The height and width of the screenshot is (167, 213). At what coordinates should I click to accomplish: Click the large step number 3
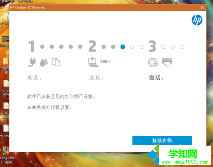pos(152,46)
